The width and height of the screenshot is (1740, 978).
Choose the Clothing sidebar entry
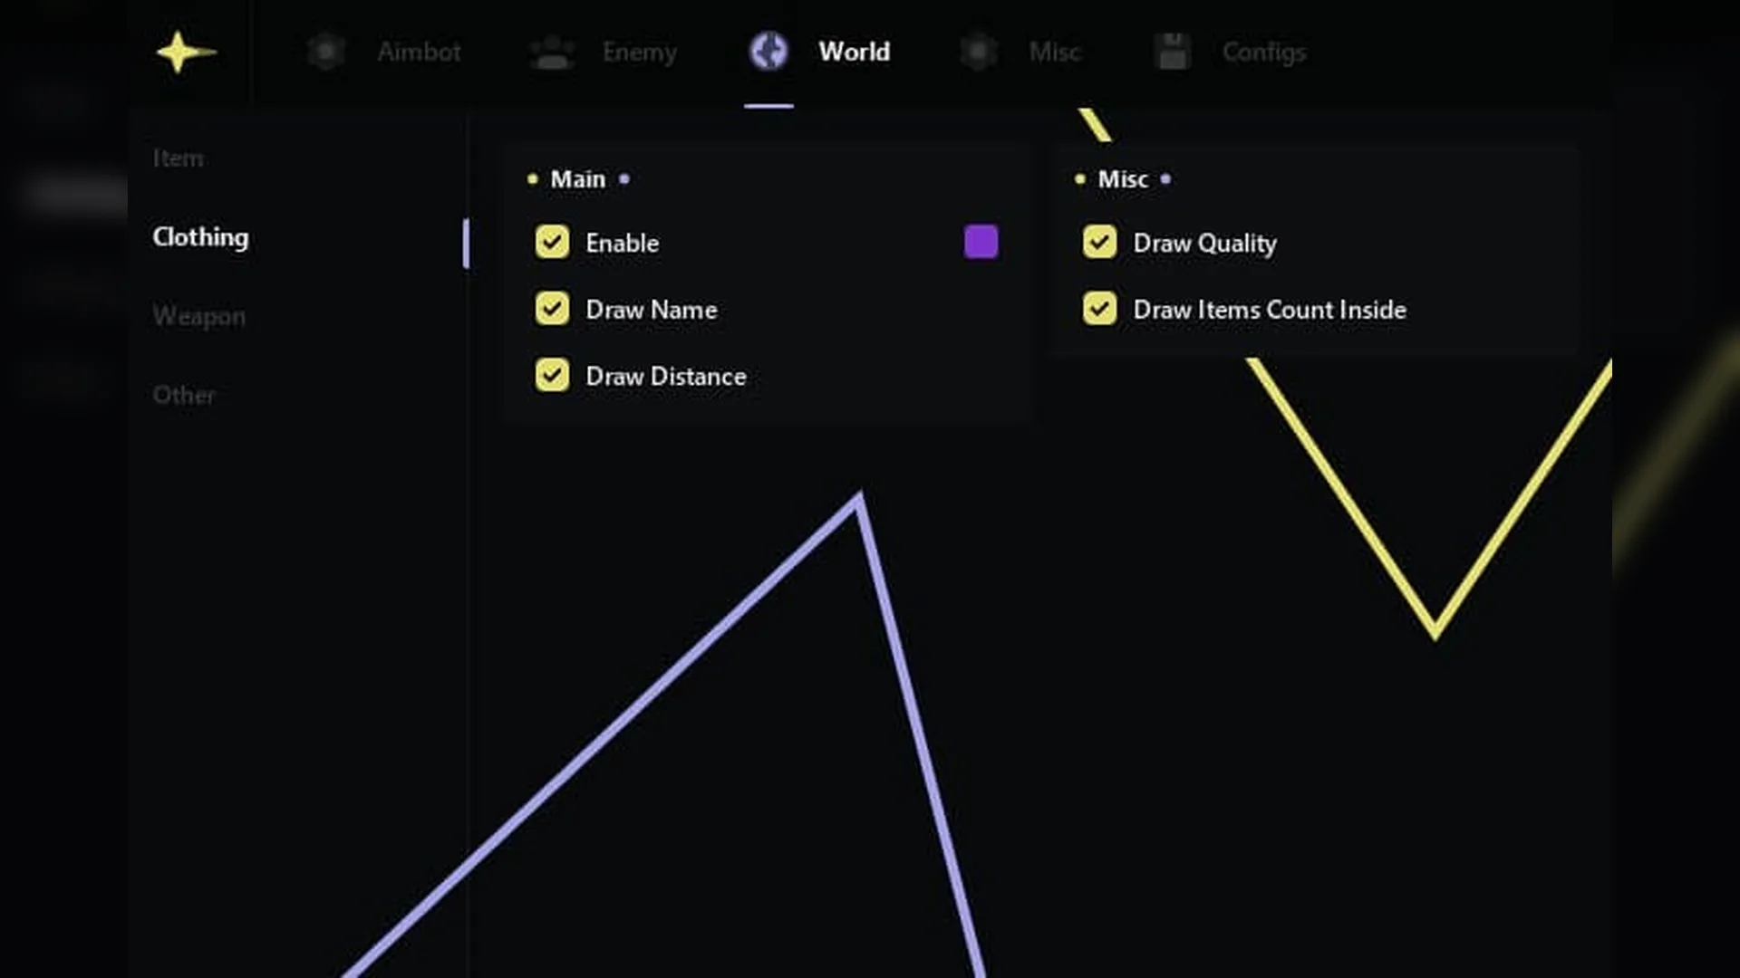coord(200,237)
